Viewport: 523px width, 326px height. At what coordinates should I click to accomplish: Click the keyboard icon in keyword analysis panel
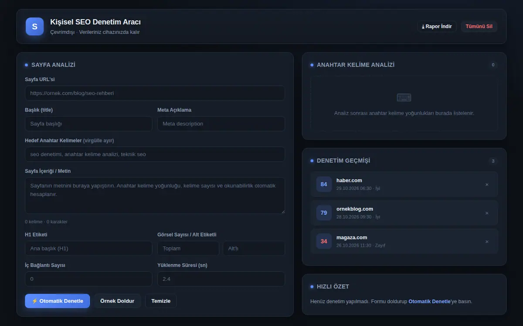pyautogui.click(x=404, y=98)
